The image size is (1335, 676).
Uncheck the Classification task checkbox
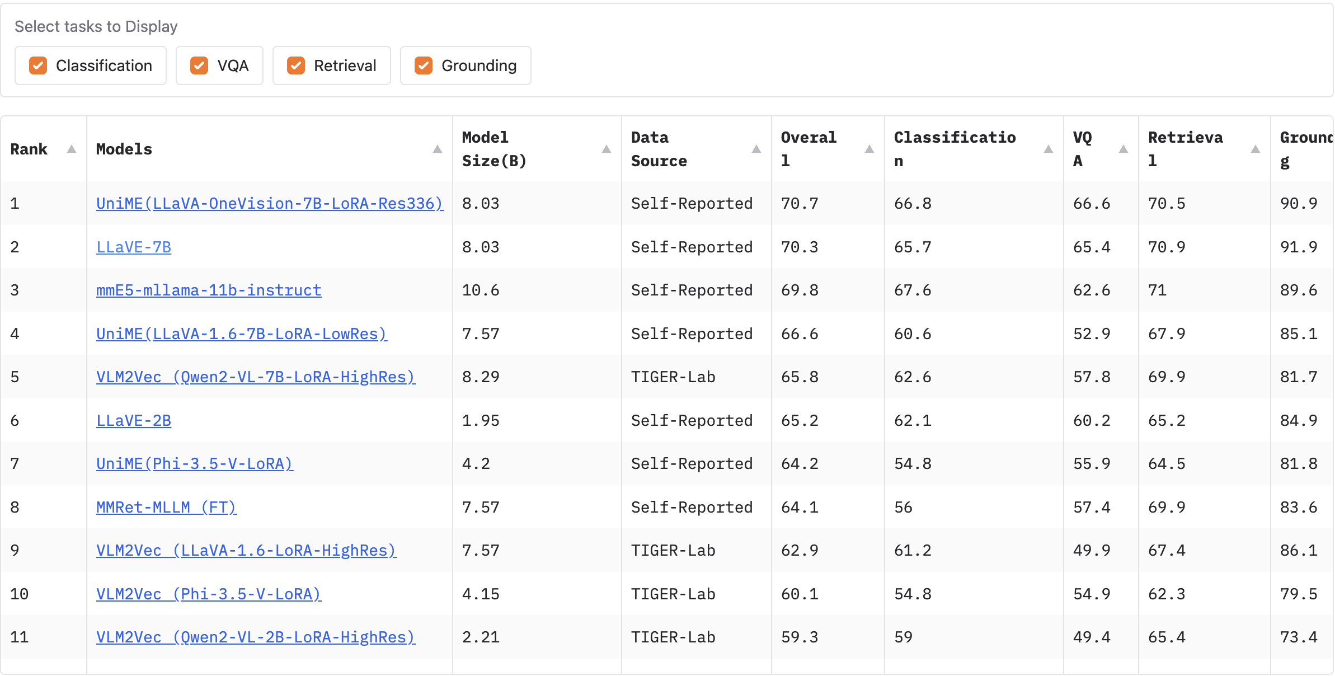pos(38,65)
